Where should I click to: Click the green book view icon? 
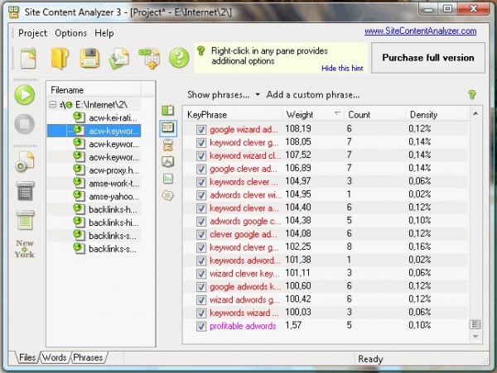click(167, 111)
